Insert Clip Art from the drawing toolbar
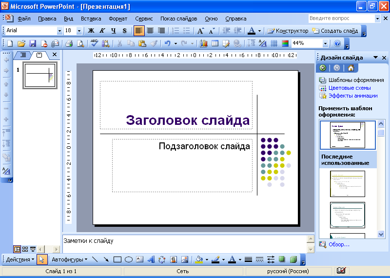Image resolution: width=390 pixels, height=278 pixels. click(174, 259)
